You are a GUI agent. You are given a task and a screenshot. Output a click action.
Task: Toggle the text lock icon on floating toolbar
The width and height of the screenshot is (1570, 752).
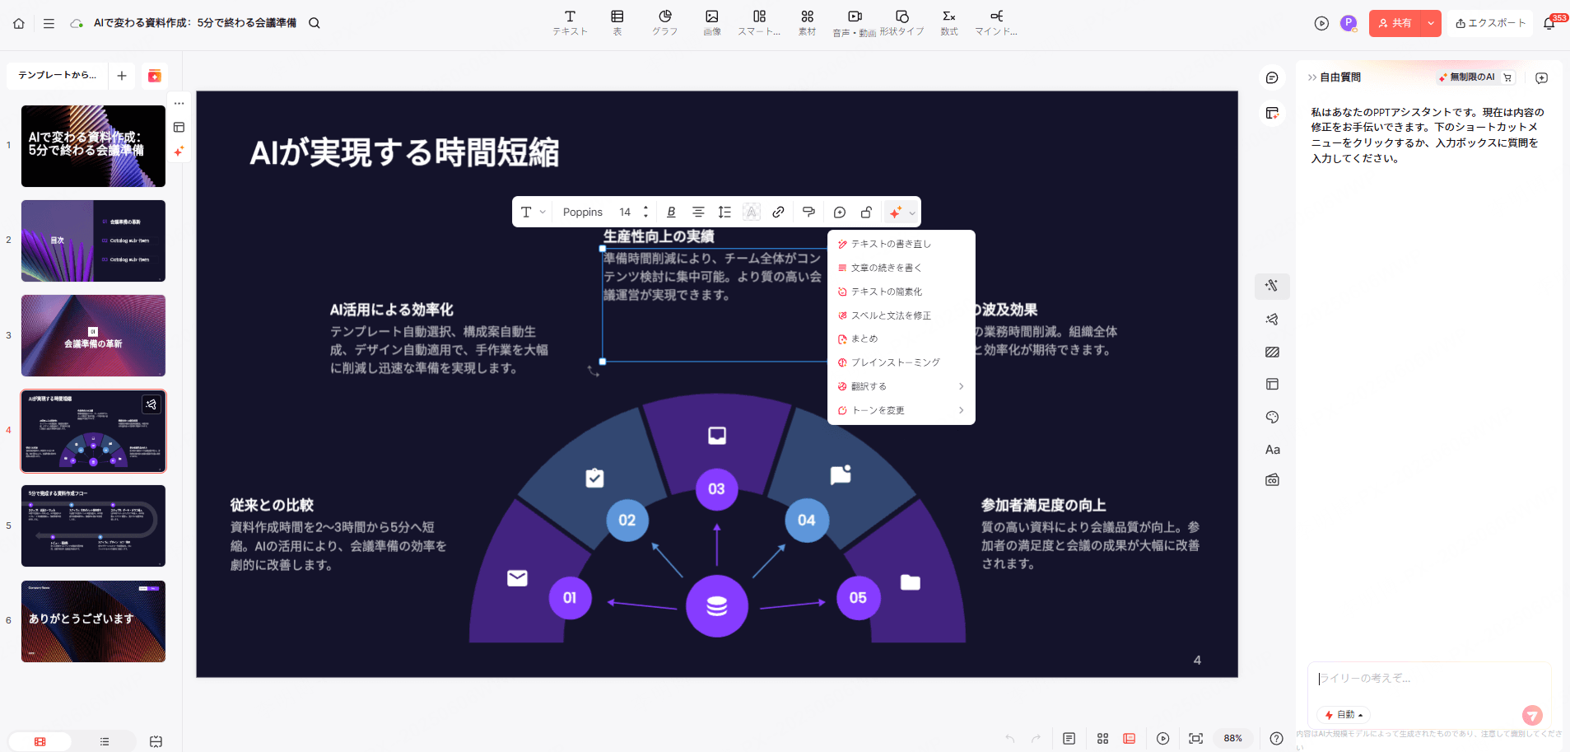[865, 212]
